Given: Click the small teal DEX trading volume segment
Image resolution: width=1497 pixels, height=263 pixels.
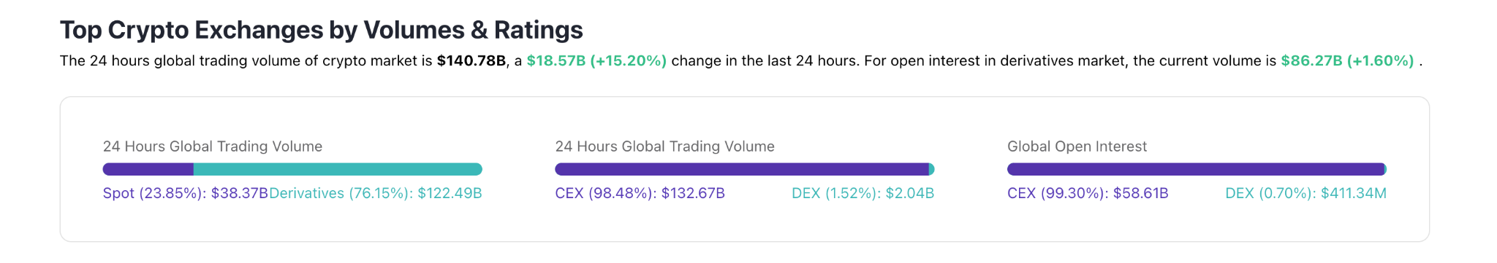Looking at the screenshot, I should coord(932,169).
